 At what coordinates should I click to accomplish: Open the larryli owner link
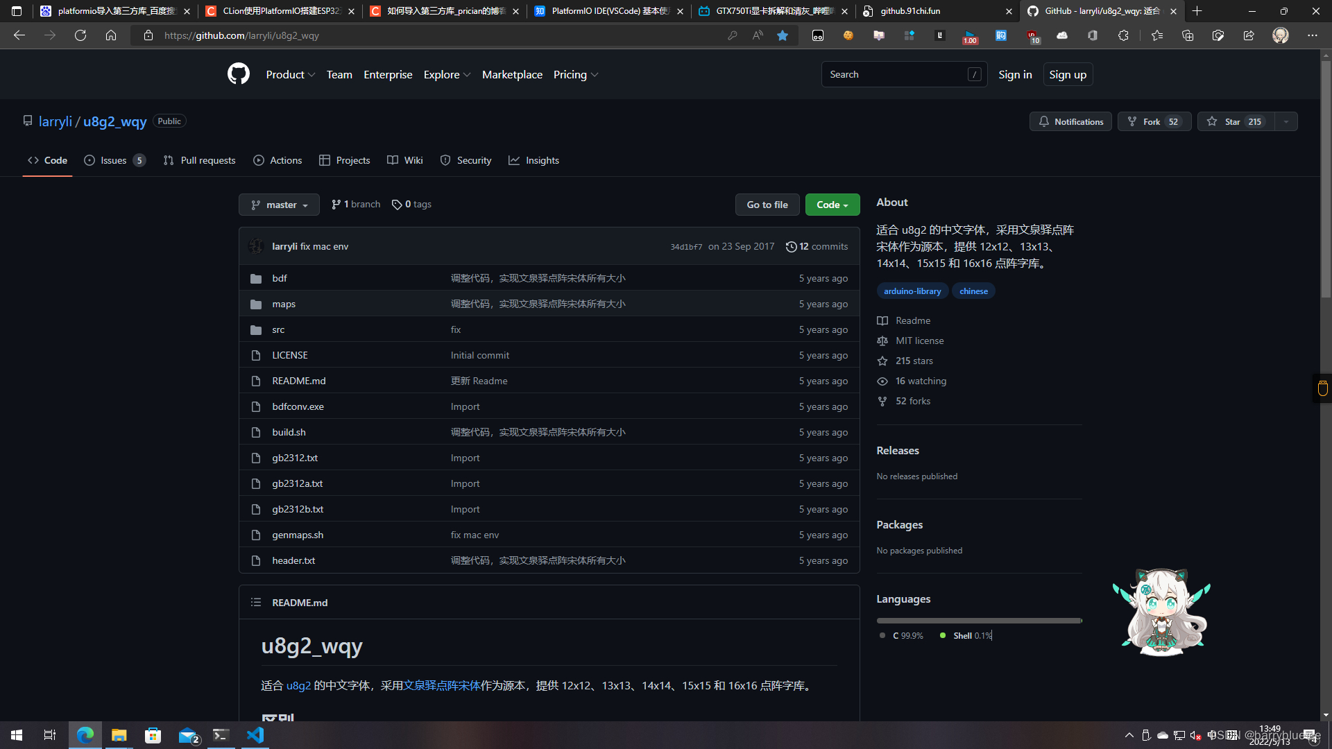click(x=55, y=121)
